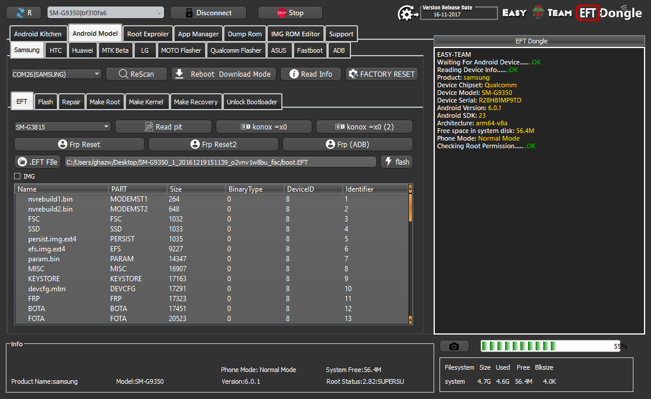651x399 pixels.
Task: Click the Disconnect button
Action: click(208, 13)
